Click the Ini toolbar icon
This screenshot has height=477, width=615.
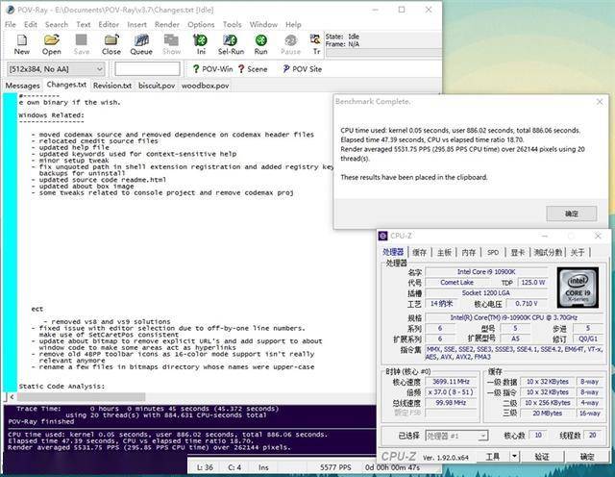tap(201, 44)
